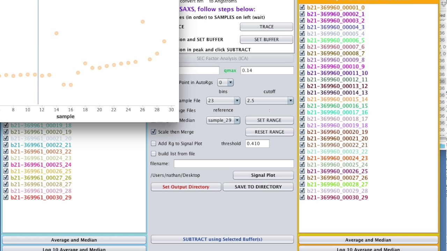Select file b21-369960_00002_1

336,14
